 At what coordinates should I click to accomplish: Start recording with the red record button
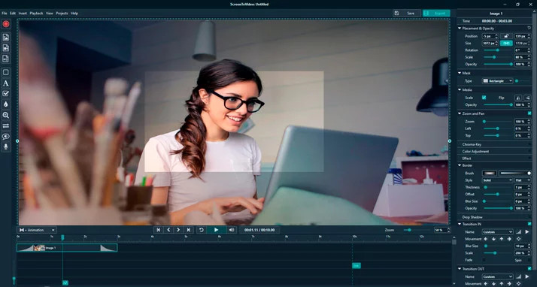5,24
